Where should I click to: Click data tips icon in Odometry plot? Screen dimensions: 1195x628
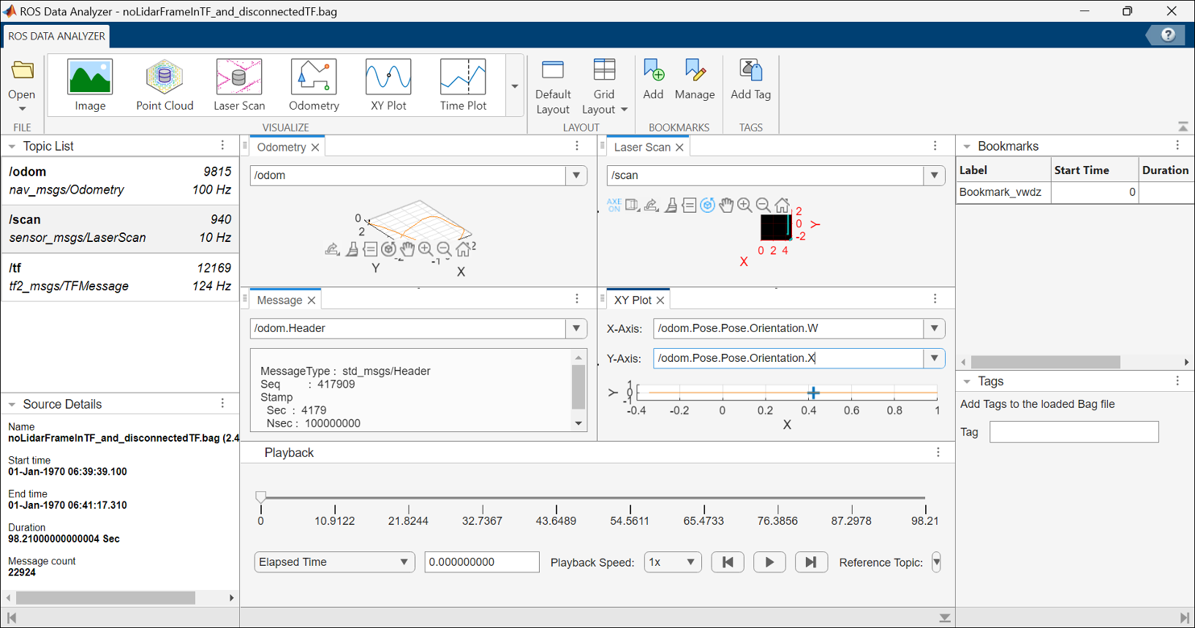[x=370, y=249]
